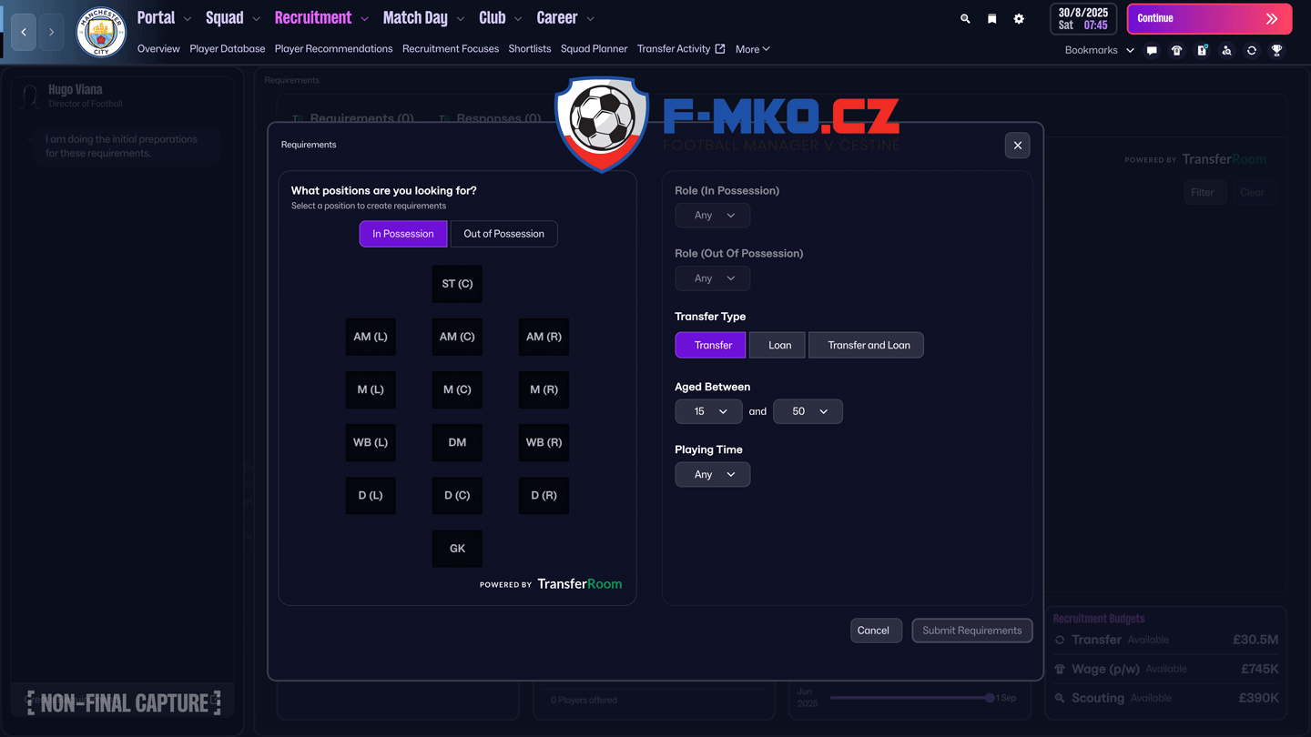Open the Playing Time dropdown
The image size is (1311, 737).
pos(713,475)
